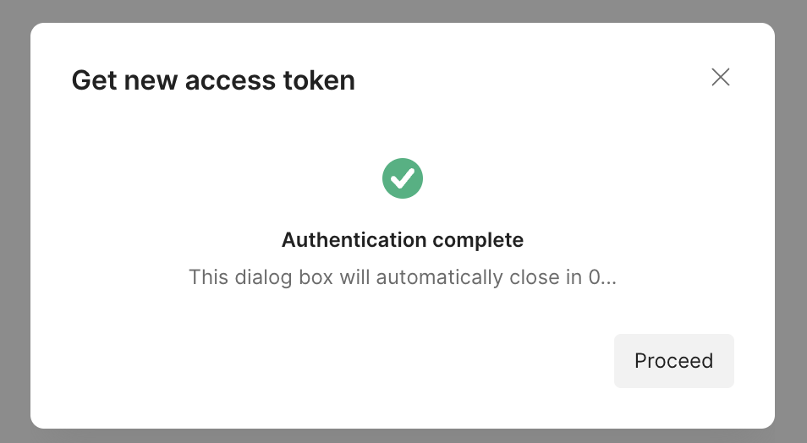The height and width of the screenshot is (443, 807).
Task: Click the word "Get" in the dialog header
Action: [x=94, y=80]
